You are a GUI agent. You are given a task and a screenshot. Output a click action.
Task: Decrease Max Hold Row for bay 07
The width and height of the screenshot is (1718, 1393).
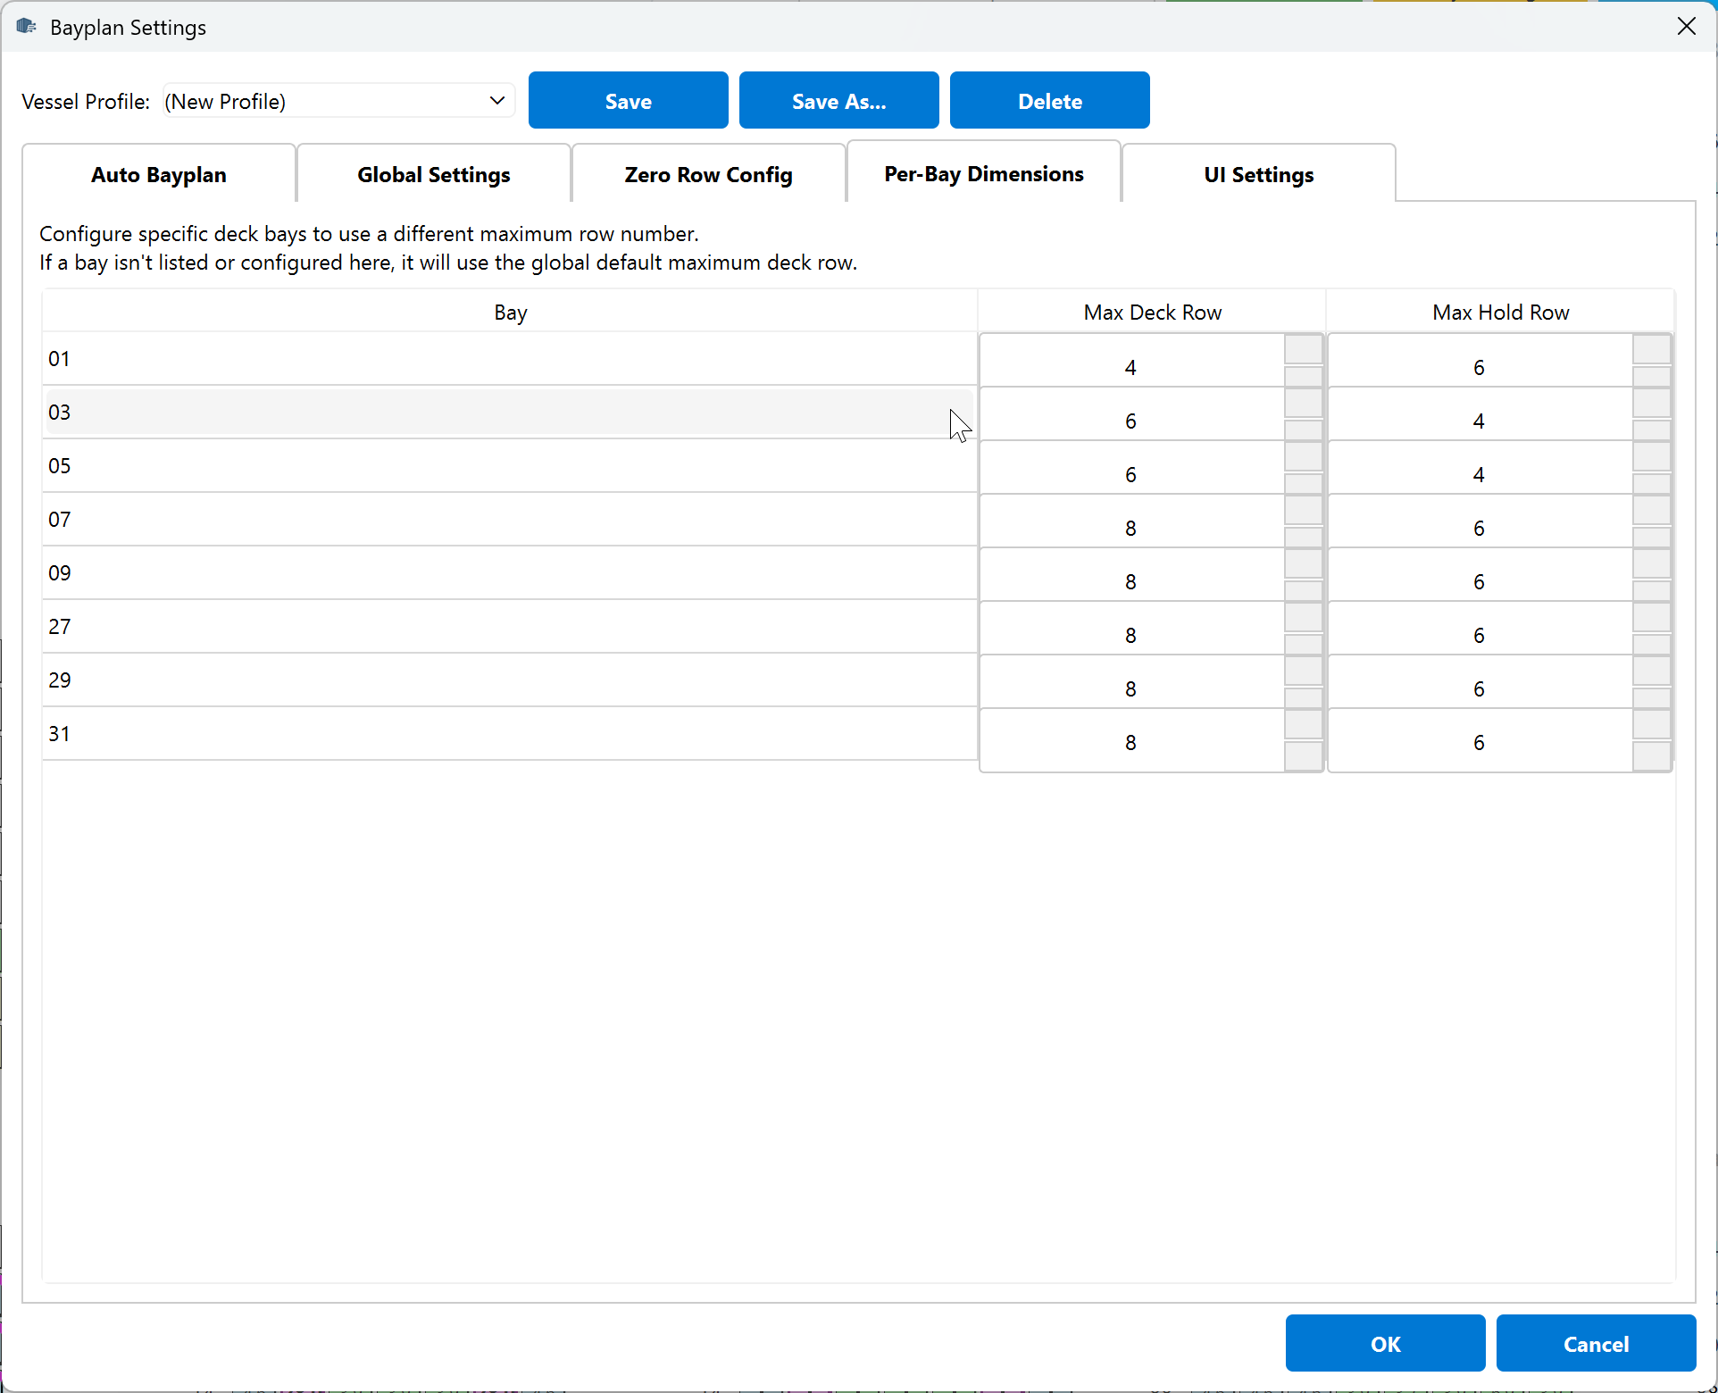pyautogui.click(x=1652, y=538)
